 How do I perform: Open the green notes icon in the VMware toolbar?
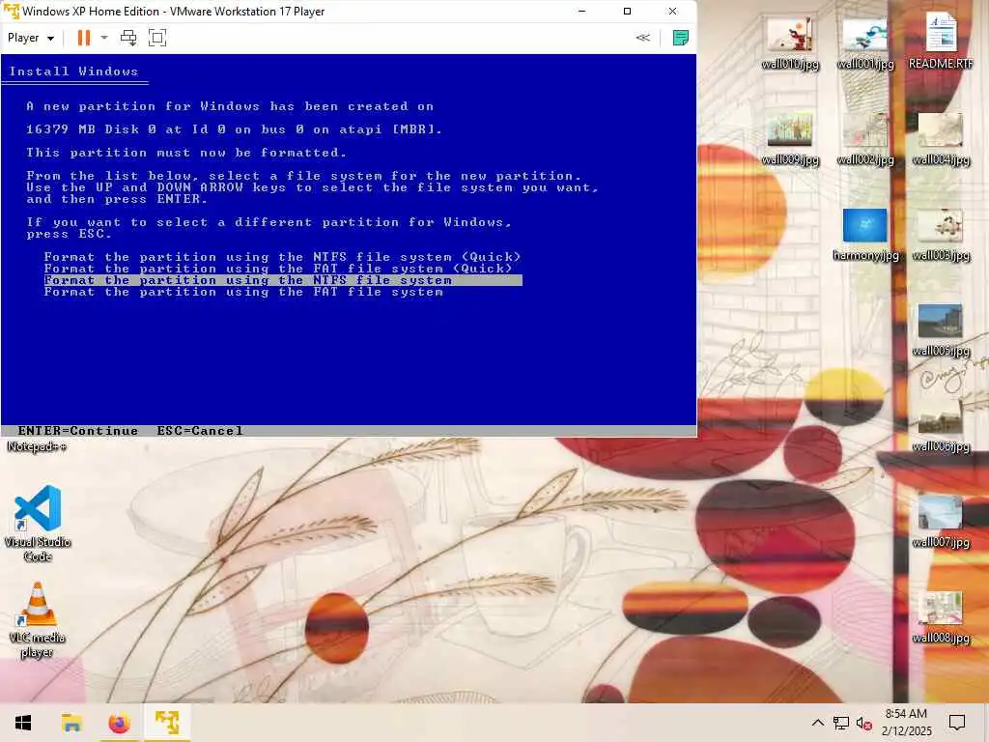681,38
